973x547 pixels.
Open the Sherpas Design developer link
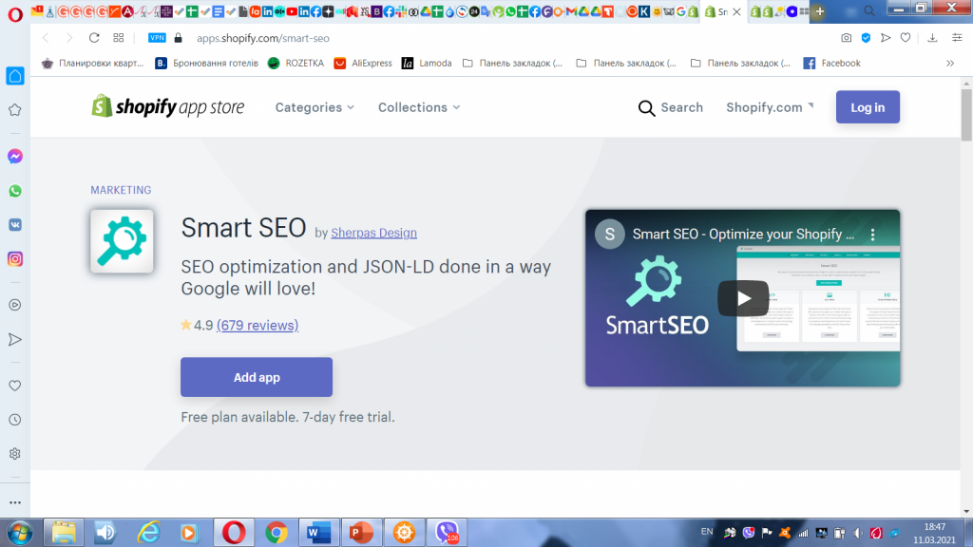pos(373,233)
